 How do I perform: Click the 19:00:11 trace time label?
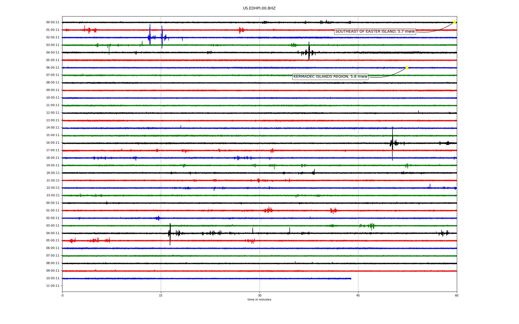pos(53,166)
